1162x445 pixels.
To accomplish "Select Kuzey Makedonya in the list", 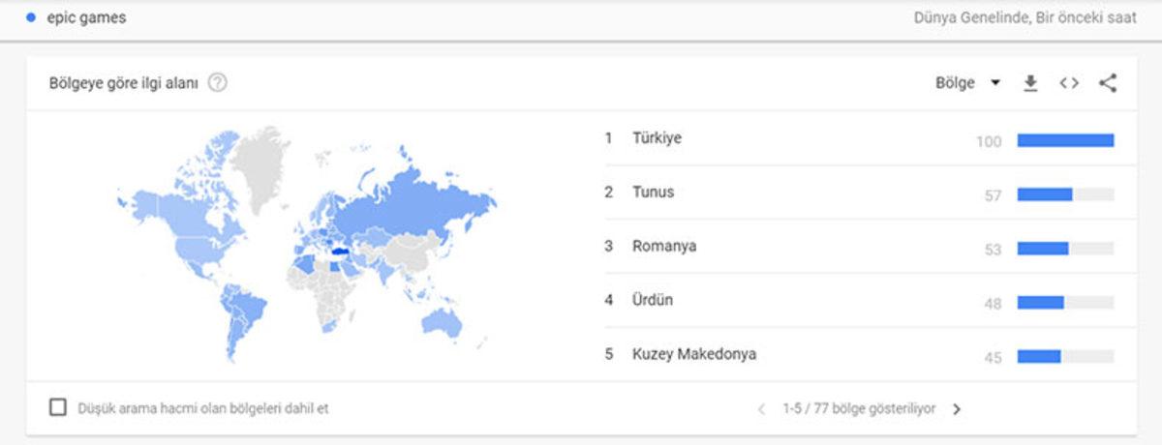I will point(693,355).
